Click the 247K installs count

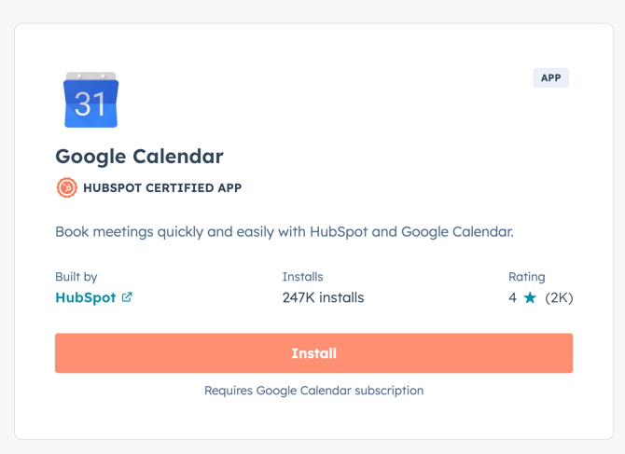pos(323,298)
